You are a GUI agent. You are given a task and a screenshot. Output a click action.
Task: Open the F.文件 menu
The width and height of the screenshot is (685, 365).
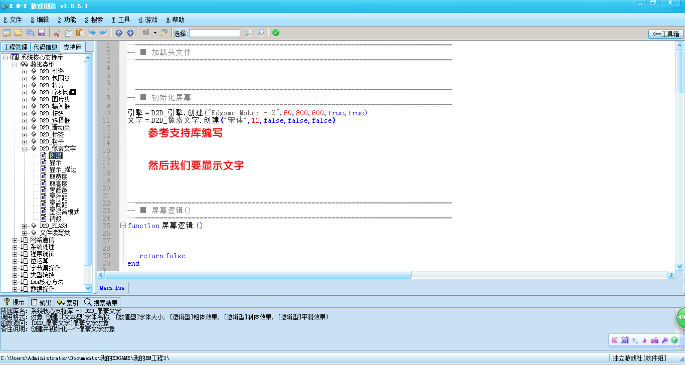(13, 20)
